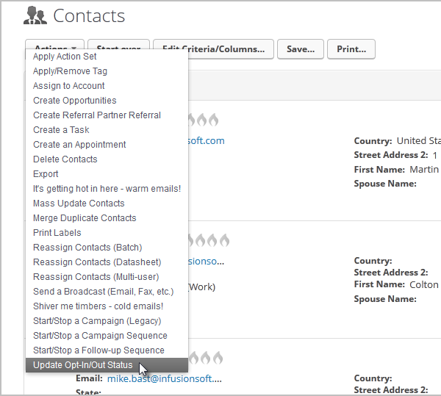Click the Print... button
Screen dimensions: 441x396
pyautogui.click(x=351, y=49)
